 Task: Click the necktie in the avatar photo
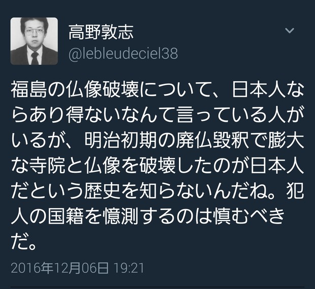pyautogui.click(x=35, y=58)
